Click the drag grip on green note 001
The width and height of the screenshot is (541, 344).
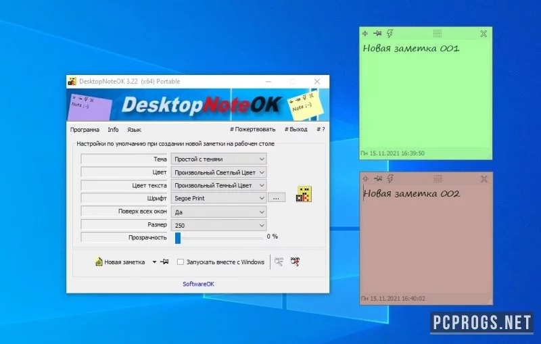(x=437, y=33)
